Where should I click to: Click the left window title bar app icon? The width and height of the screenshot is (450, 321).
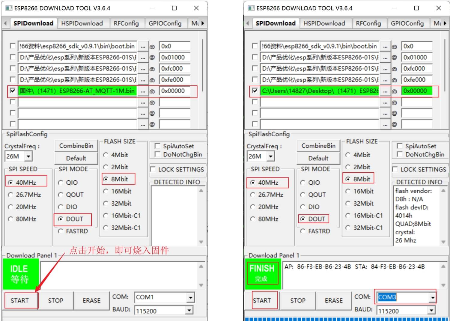click(x=8, y=8)
